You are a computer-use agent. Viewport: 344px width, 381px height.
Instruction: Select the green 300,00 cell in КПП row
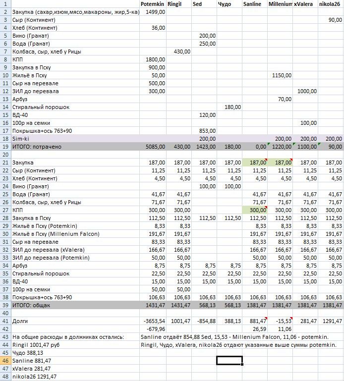255,210
